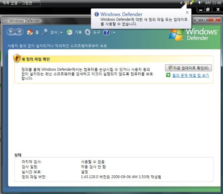Click the 제목 없음 - 그림판 taskbar title

click(17, 3)
